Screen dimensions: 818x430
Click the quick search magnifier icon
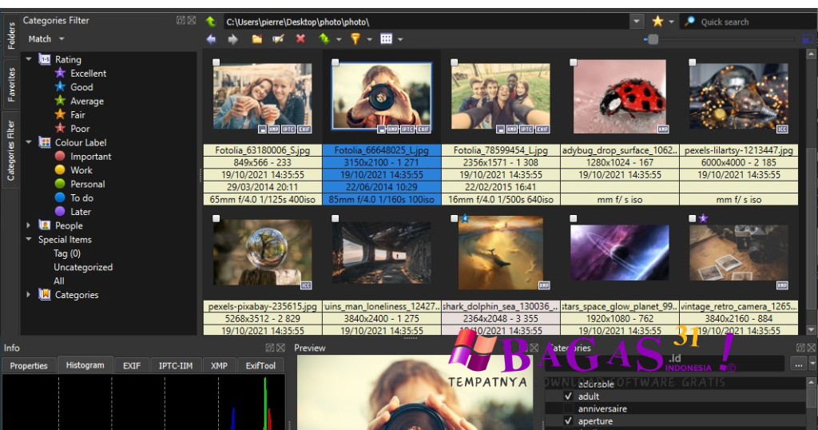[689, 22]
